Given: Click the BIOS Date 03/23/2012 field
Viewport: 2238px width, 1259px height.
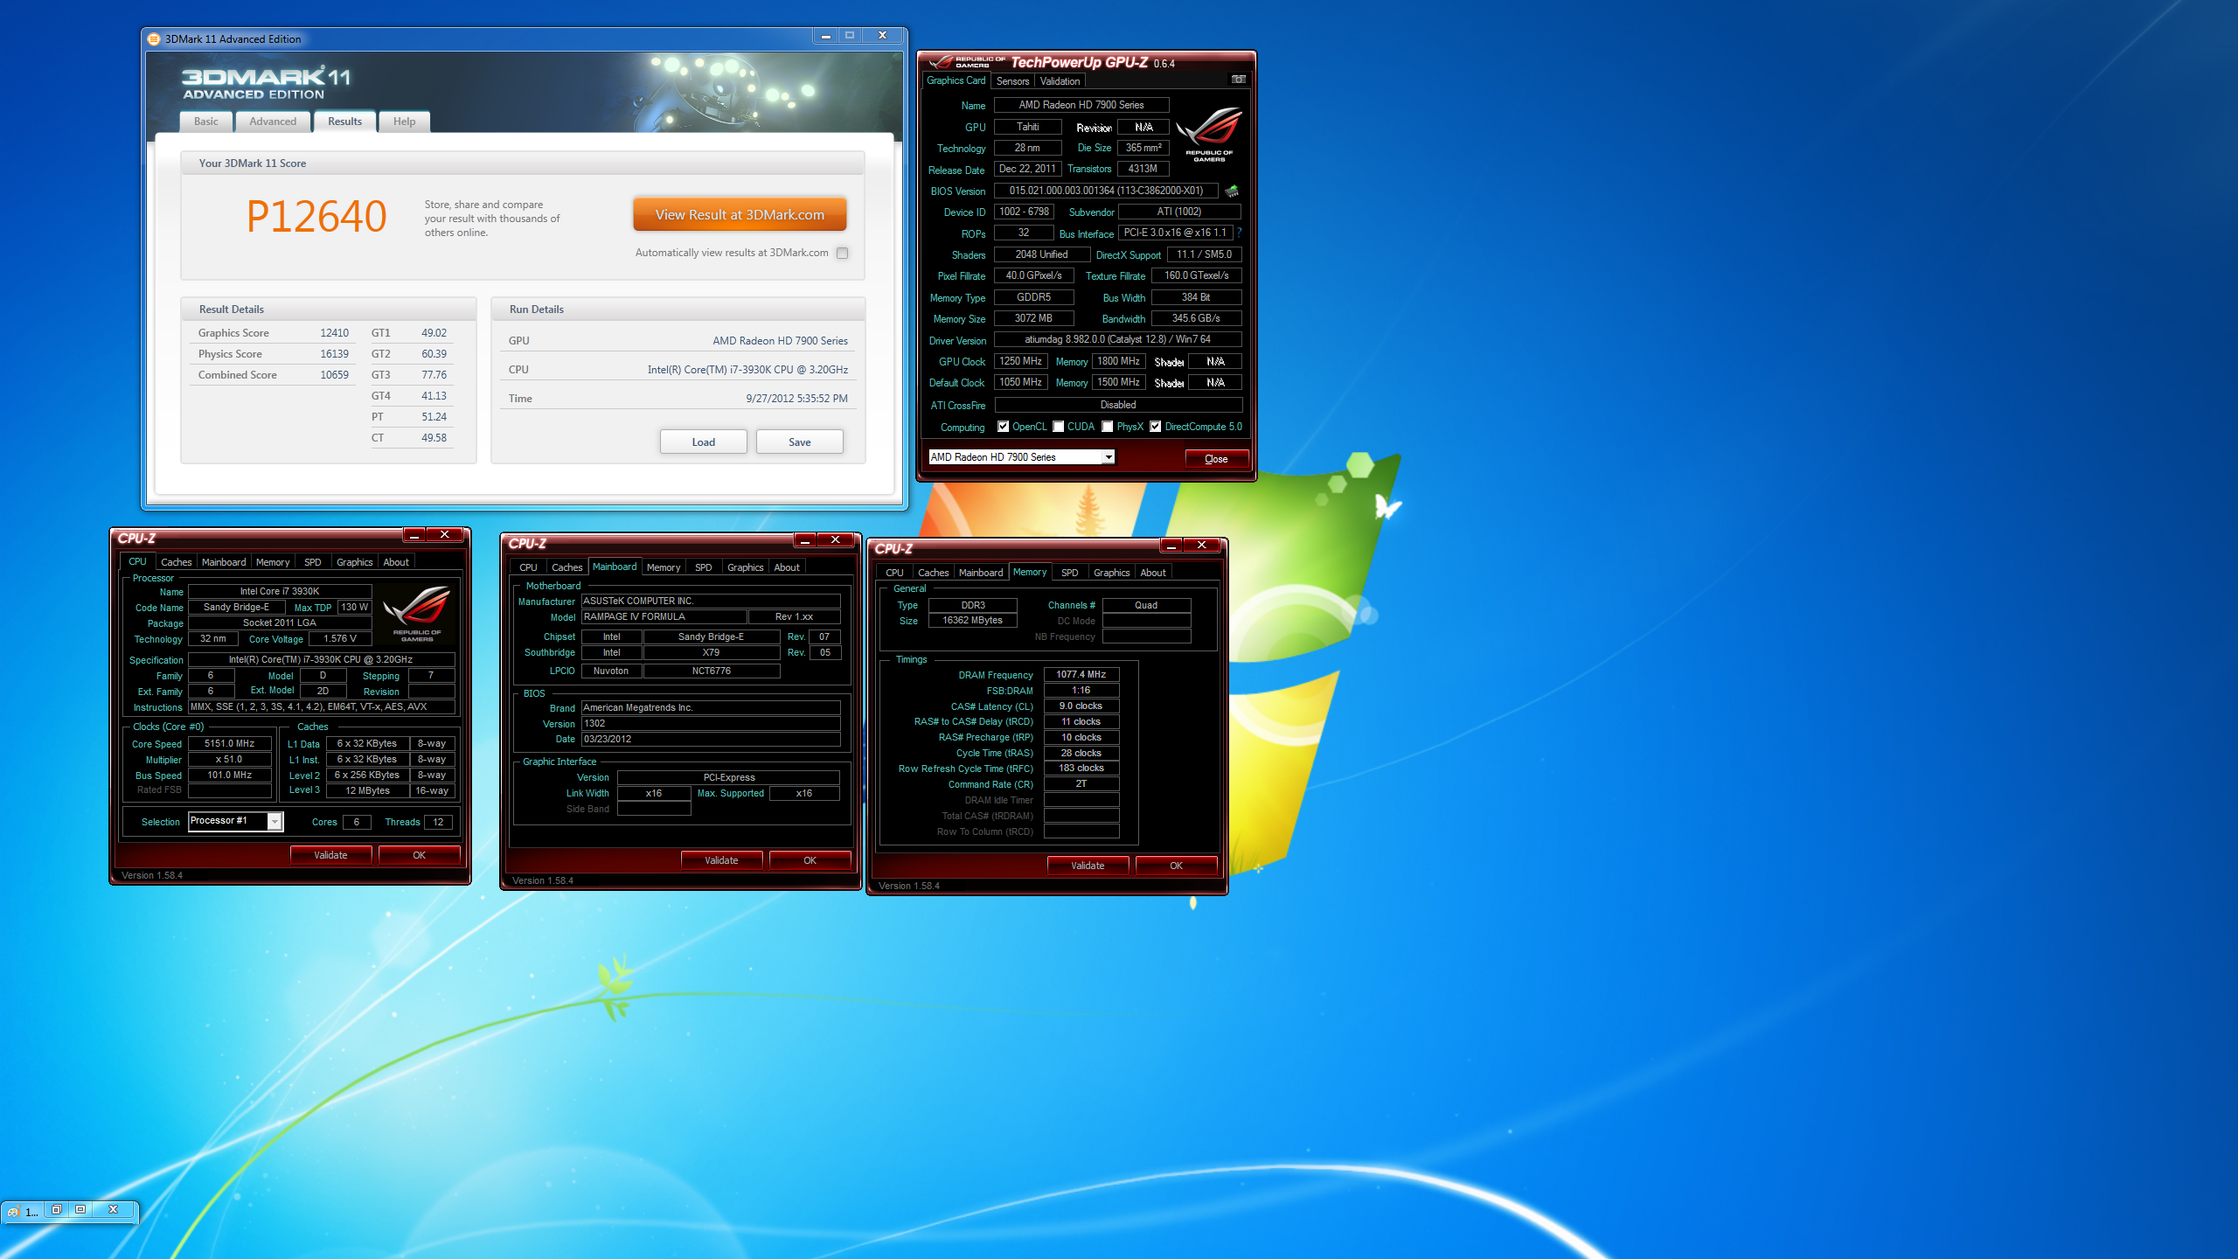Looking at the screenshot, I should [710, 739].
